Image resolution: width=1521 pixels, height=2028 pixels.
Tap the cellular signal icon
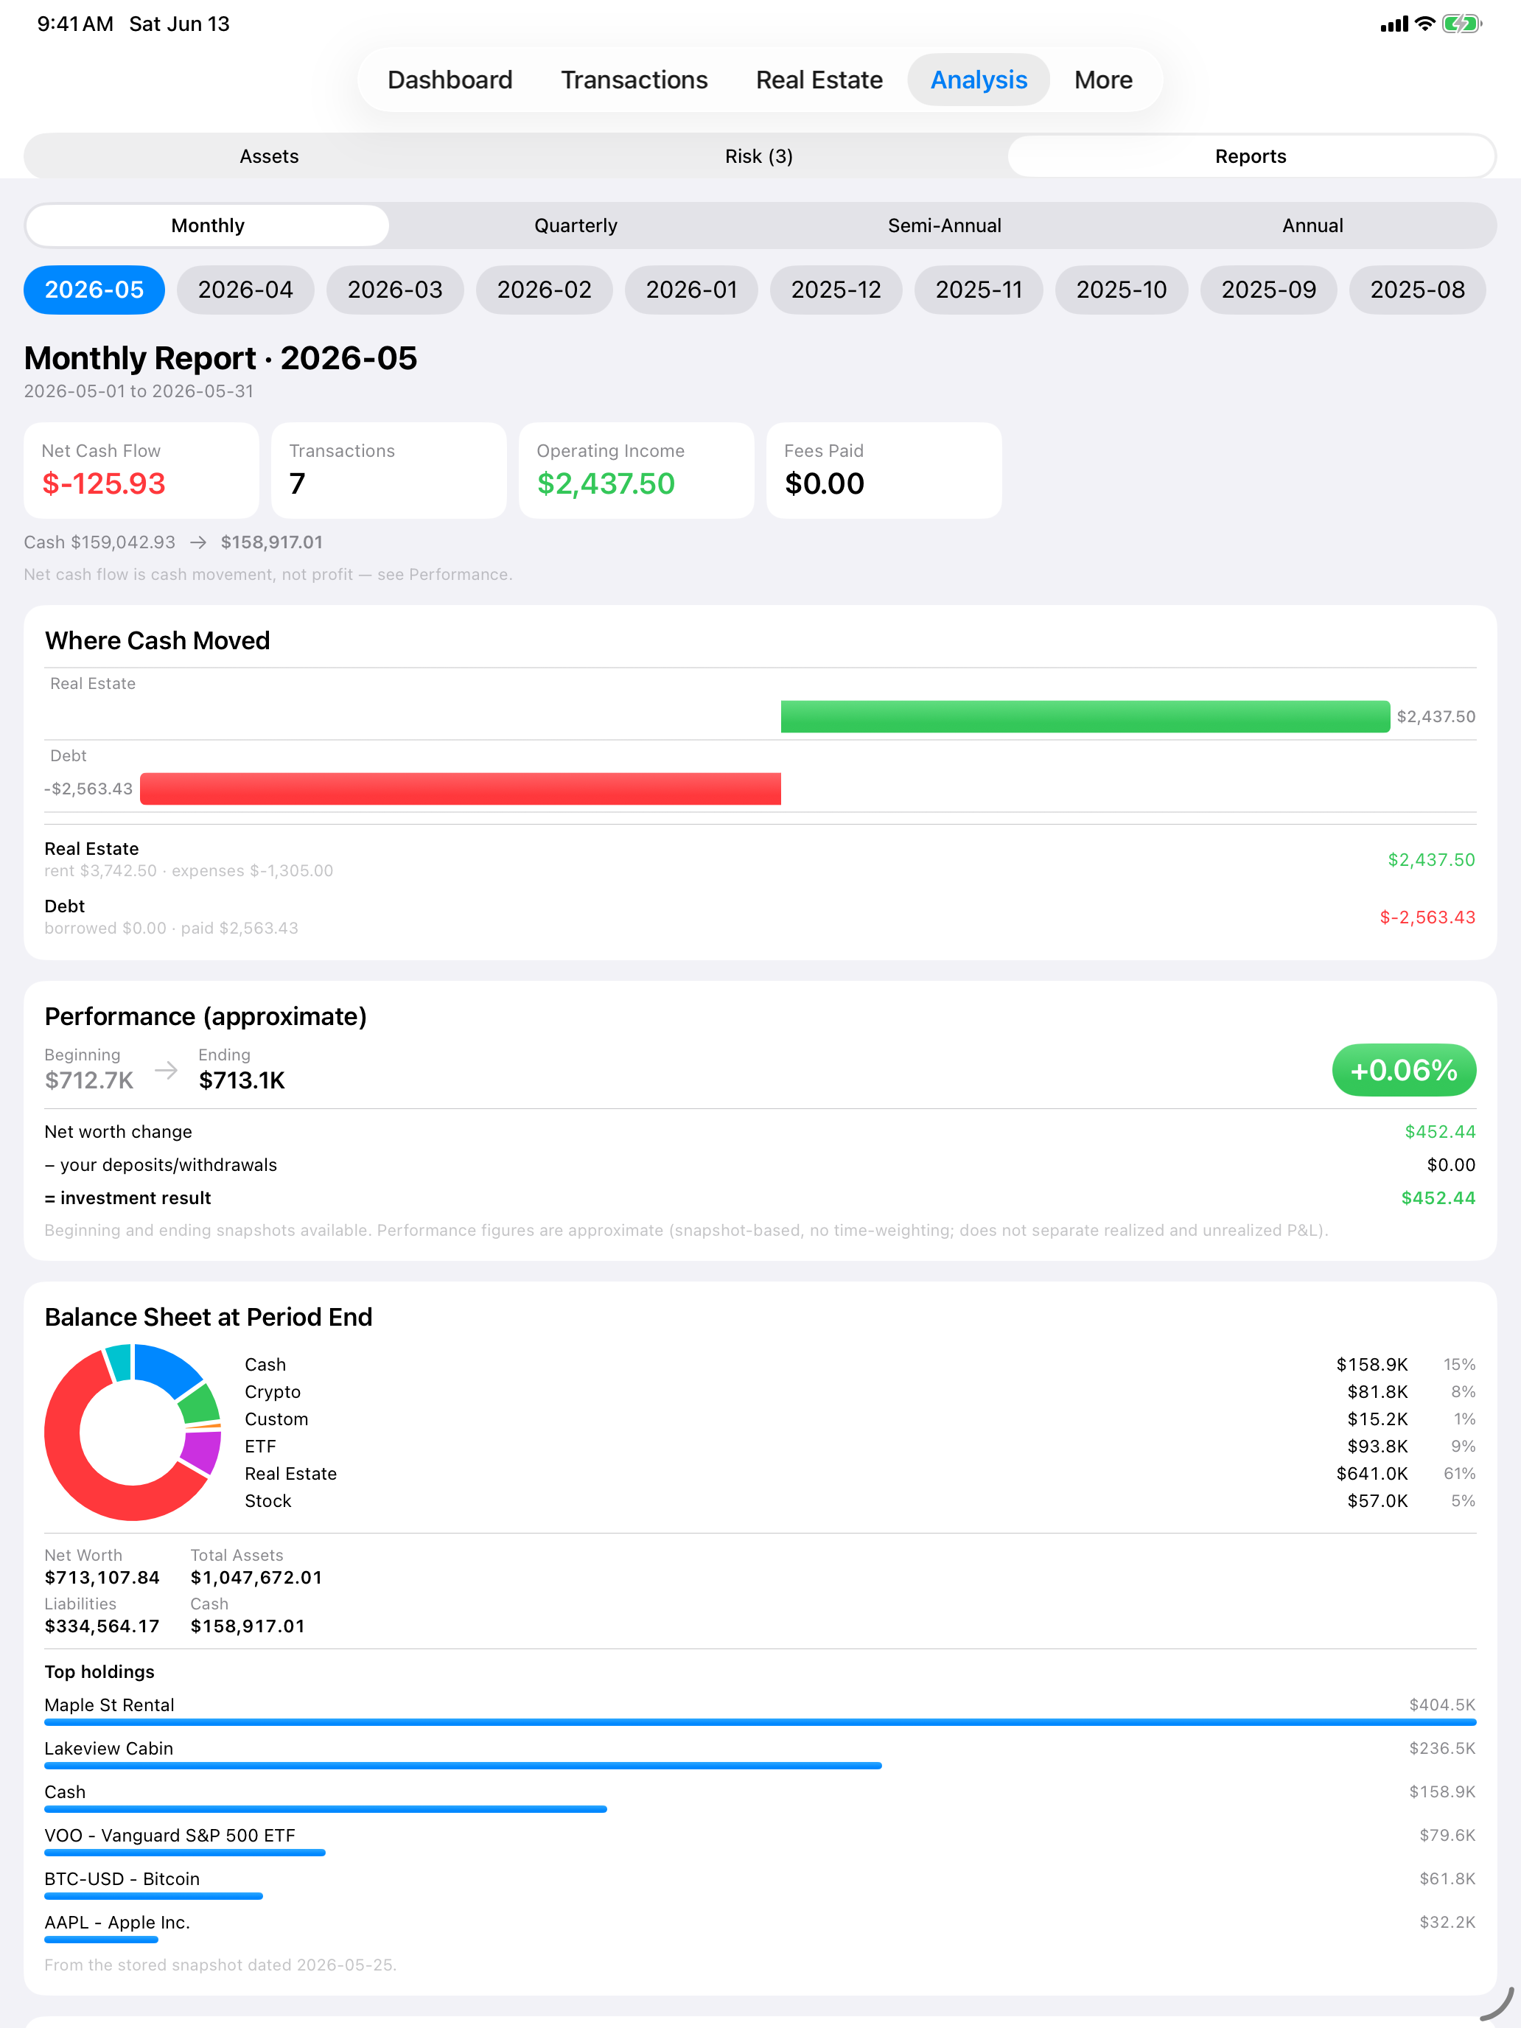click(1394, 25)
